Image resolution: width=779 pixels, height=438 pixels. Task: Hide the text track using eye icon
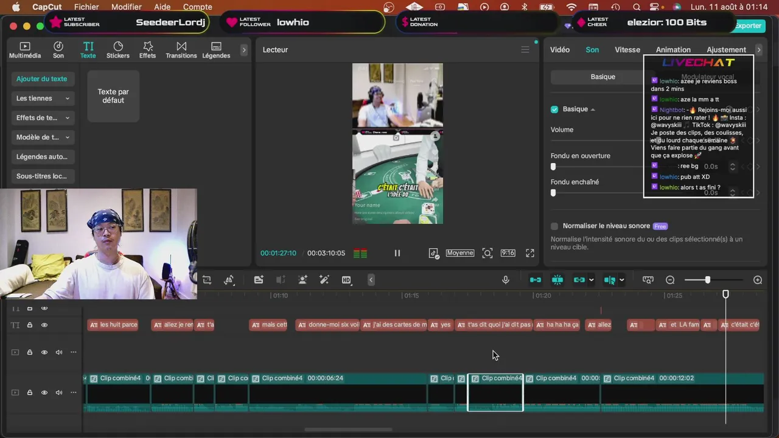coord(44,325)
